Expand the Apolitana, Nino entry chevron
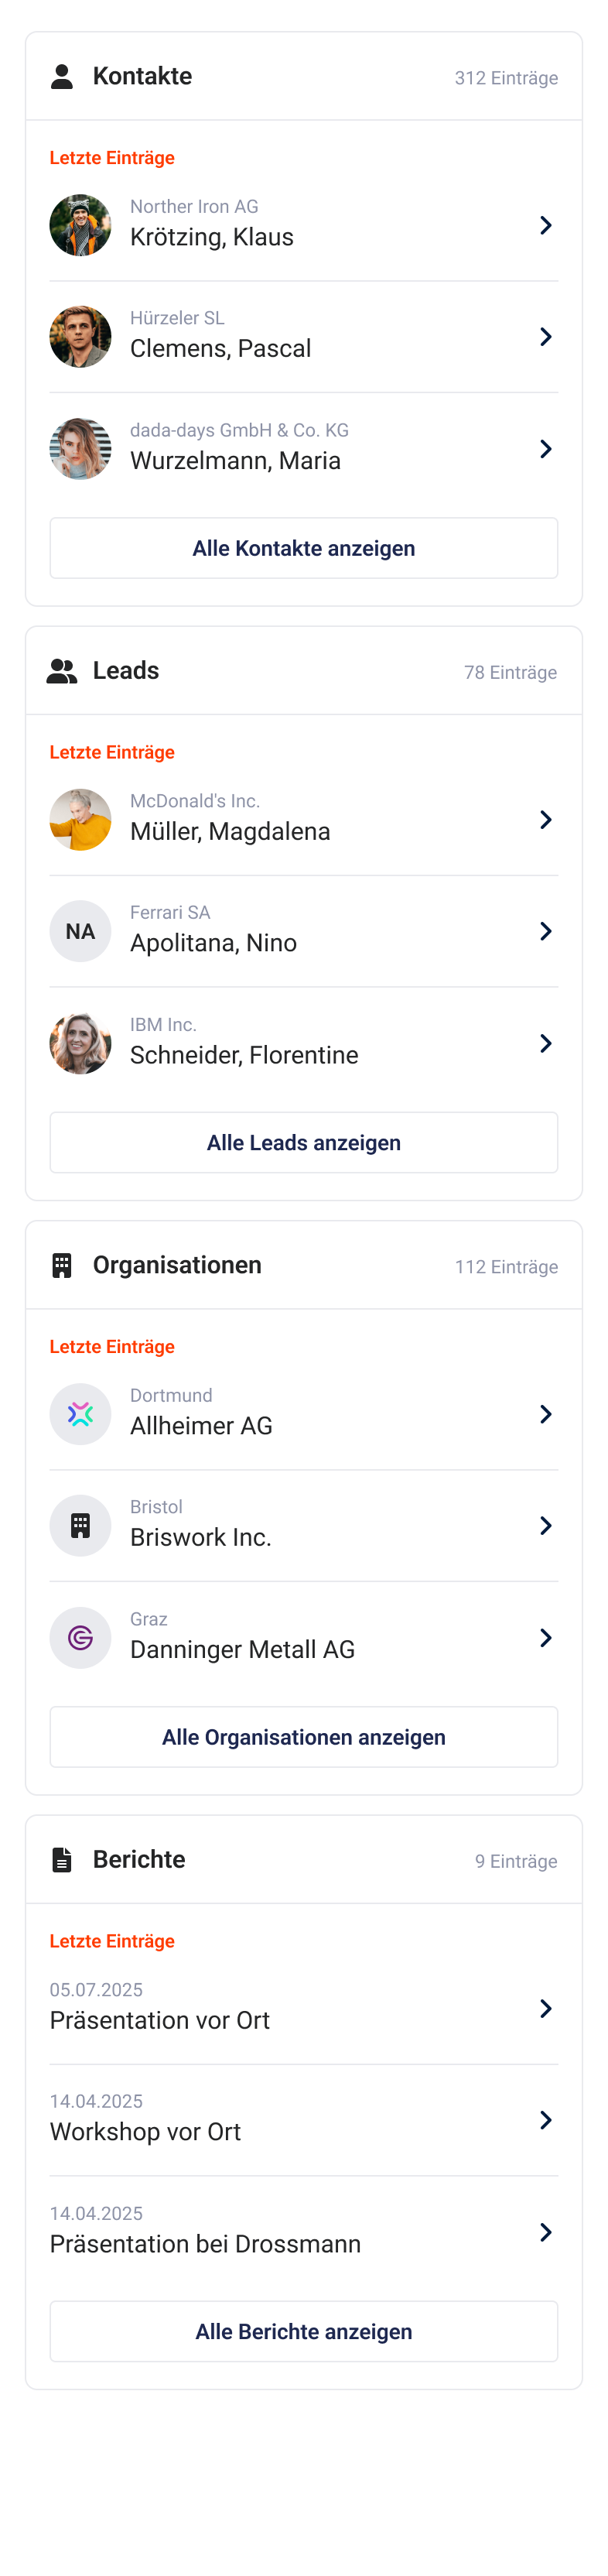This screenshot has width=608, height=2576. tap(545, 931)
